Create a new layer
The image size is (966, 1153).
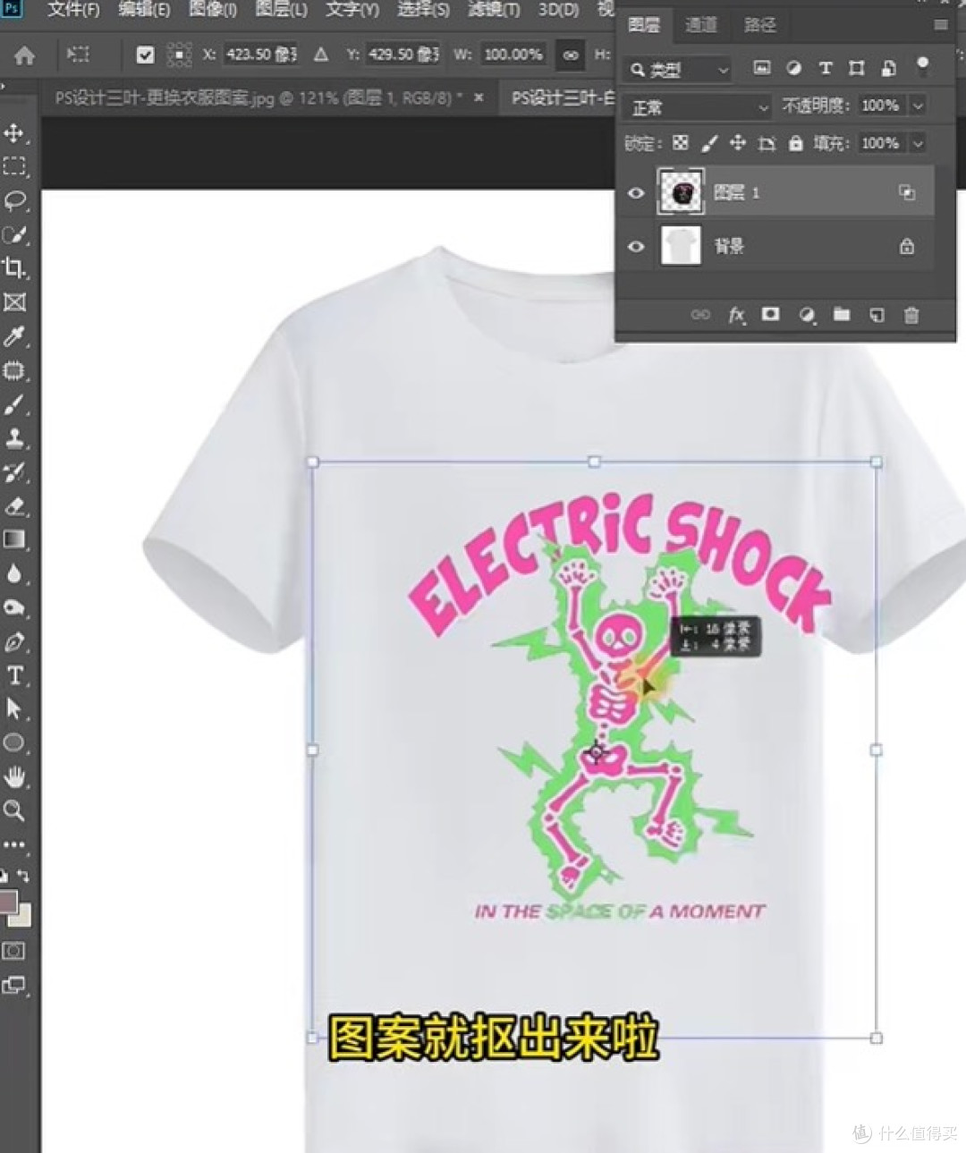877,315
